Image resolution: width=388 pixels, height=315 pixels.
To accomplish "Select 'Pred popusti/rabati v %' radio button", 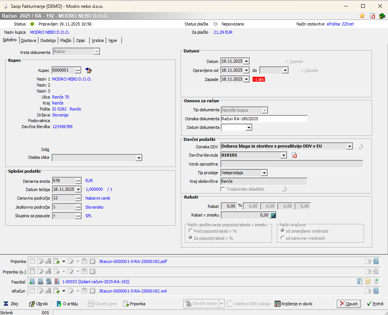I will coord(191,231).
